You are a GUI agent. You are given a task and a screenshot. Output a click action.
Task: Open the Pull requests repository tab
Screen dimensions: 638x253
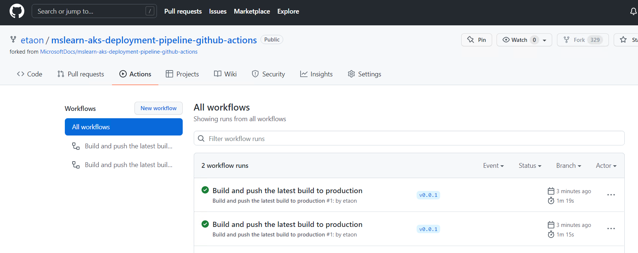click(x=81, y=74)
